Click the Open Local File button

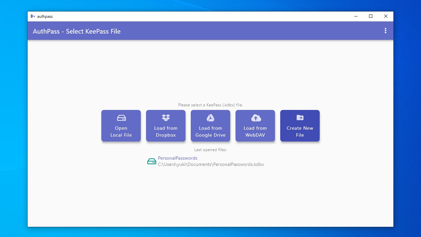121,126
